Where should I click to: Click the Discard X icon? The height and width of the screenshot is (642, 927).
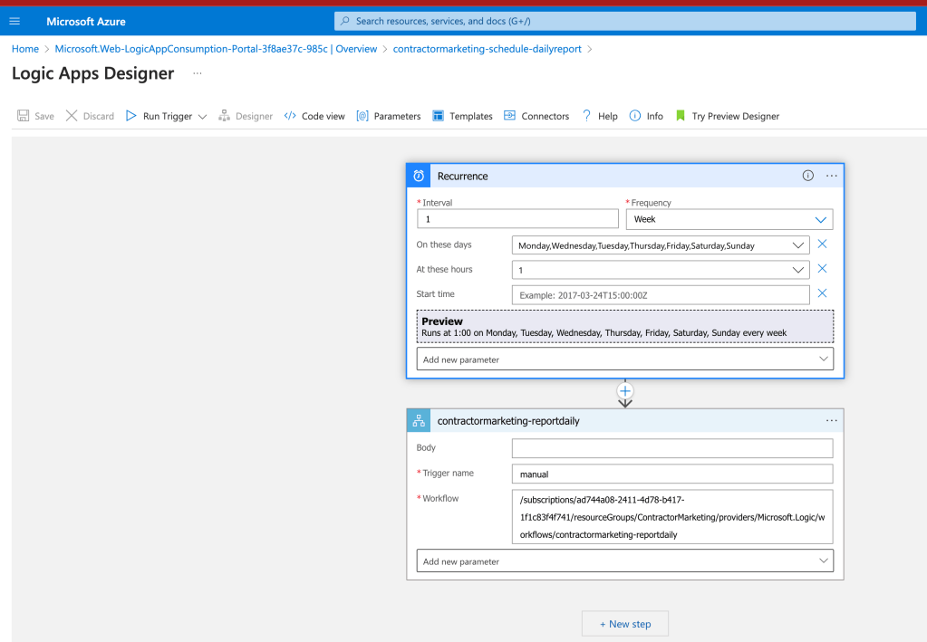[72, 116]
